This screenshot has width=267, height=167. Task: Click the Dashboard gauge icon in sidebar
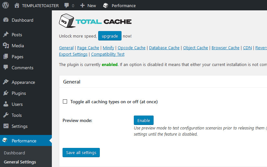tap(6, 20)
